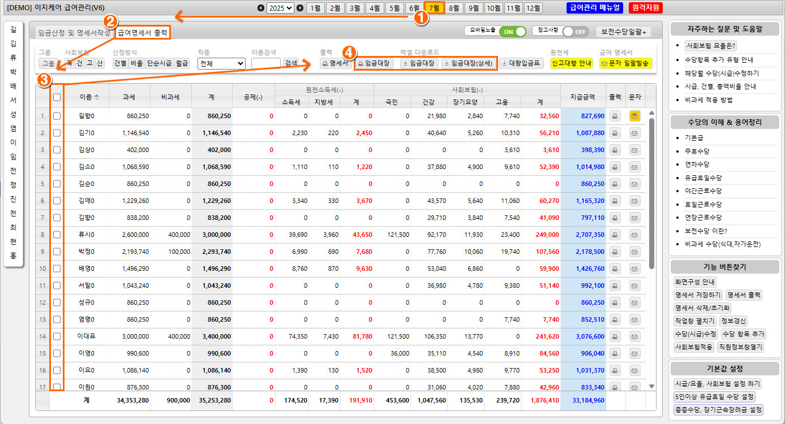The width and height of the screenshot is (785, 424).
Task: Click mail icon in 이대표 row
Action: [x=634, y=336]
